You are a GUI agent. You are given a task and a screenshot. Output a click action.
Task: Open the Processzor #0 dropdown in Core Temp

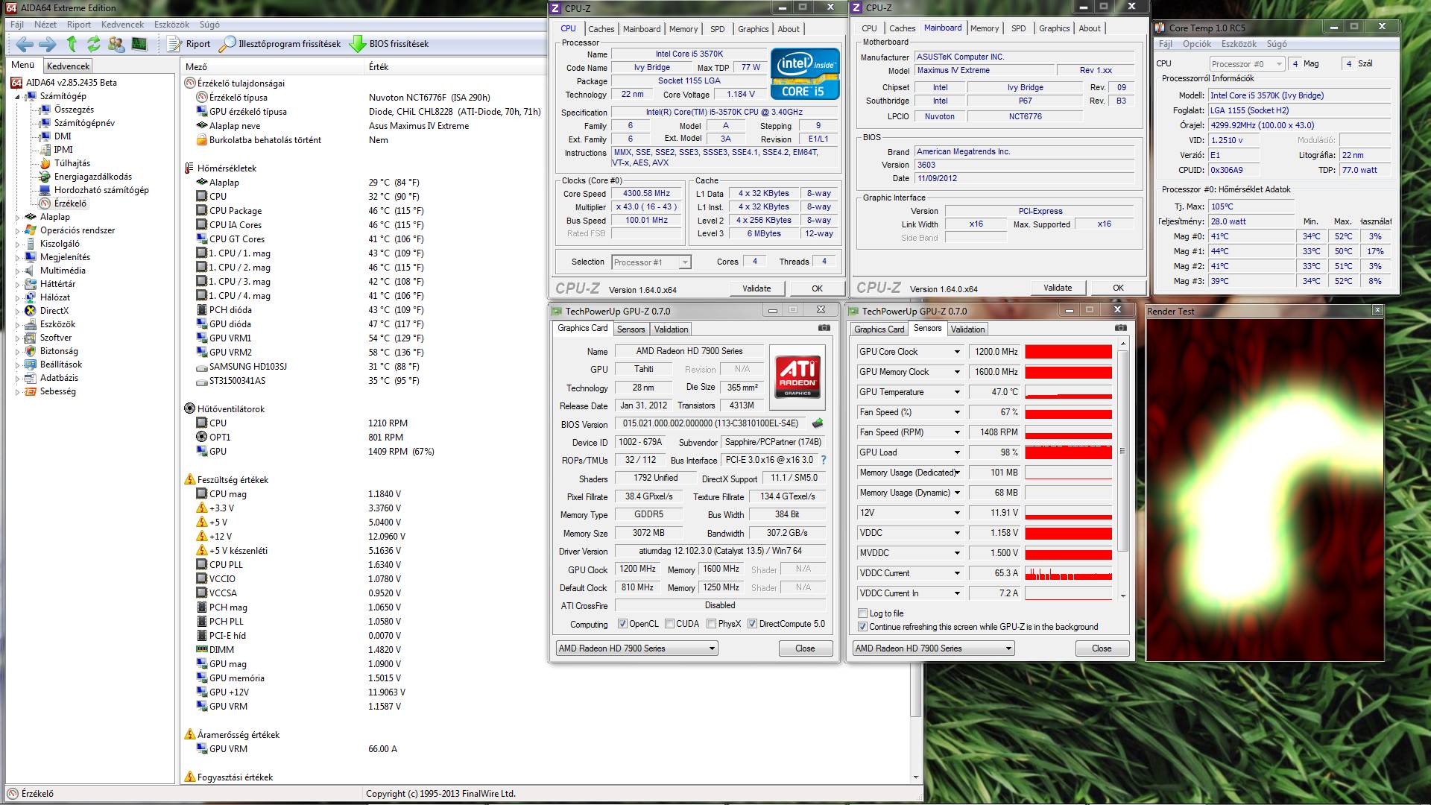coord(1246,64)
